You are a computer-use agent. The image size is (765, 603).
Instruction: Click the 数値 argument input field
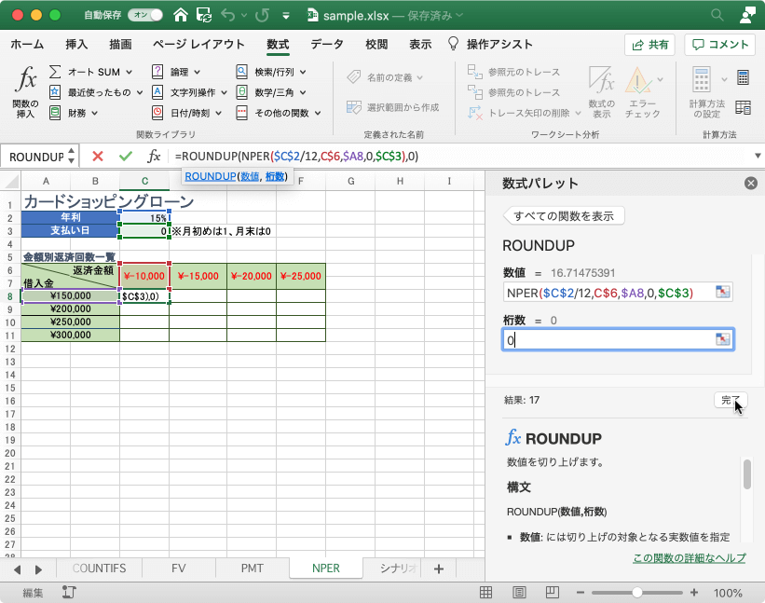pos(618,293)
